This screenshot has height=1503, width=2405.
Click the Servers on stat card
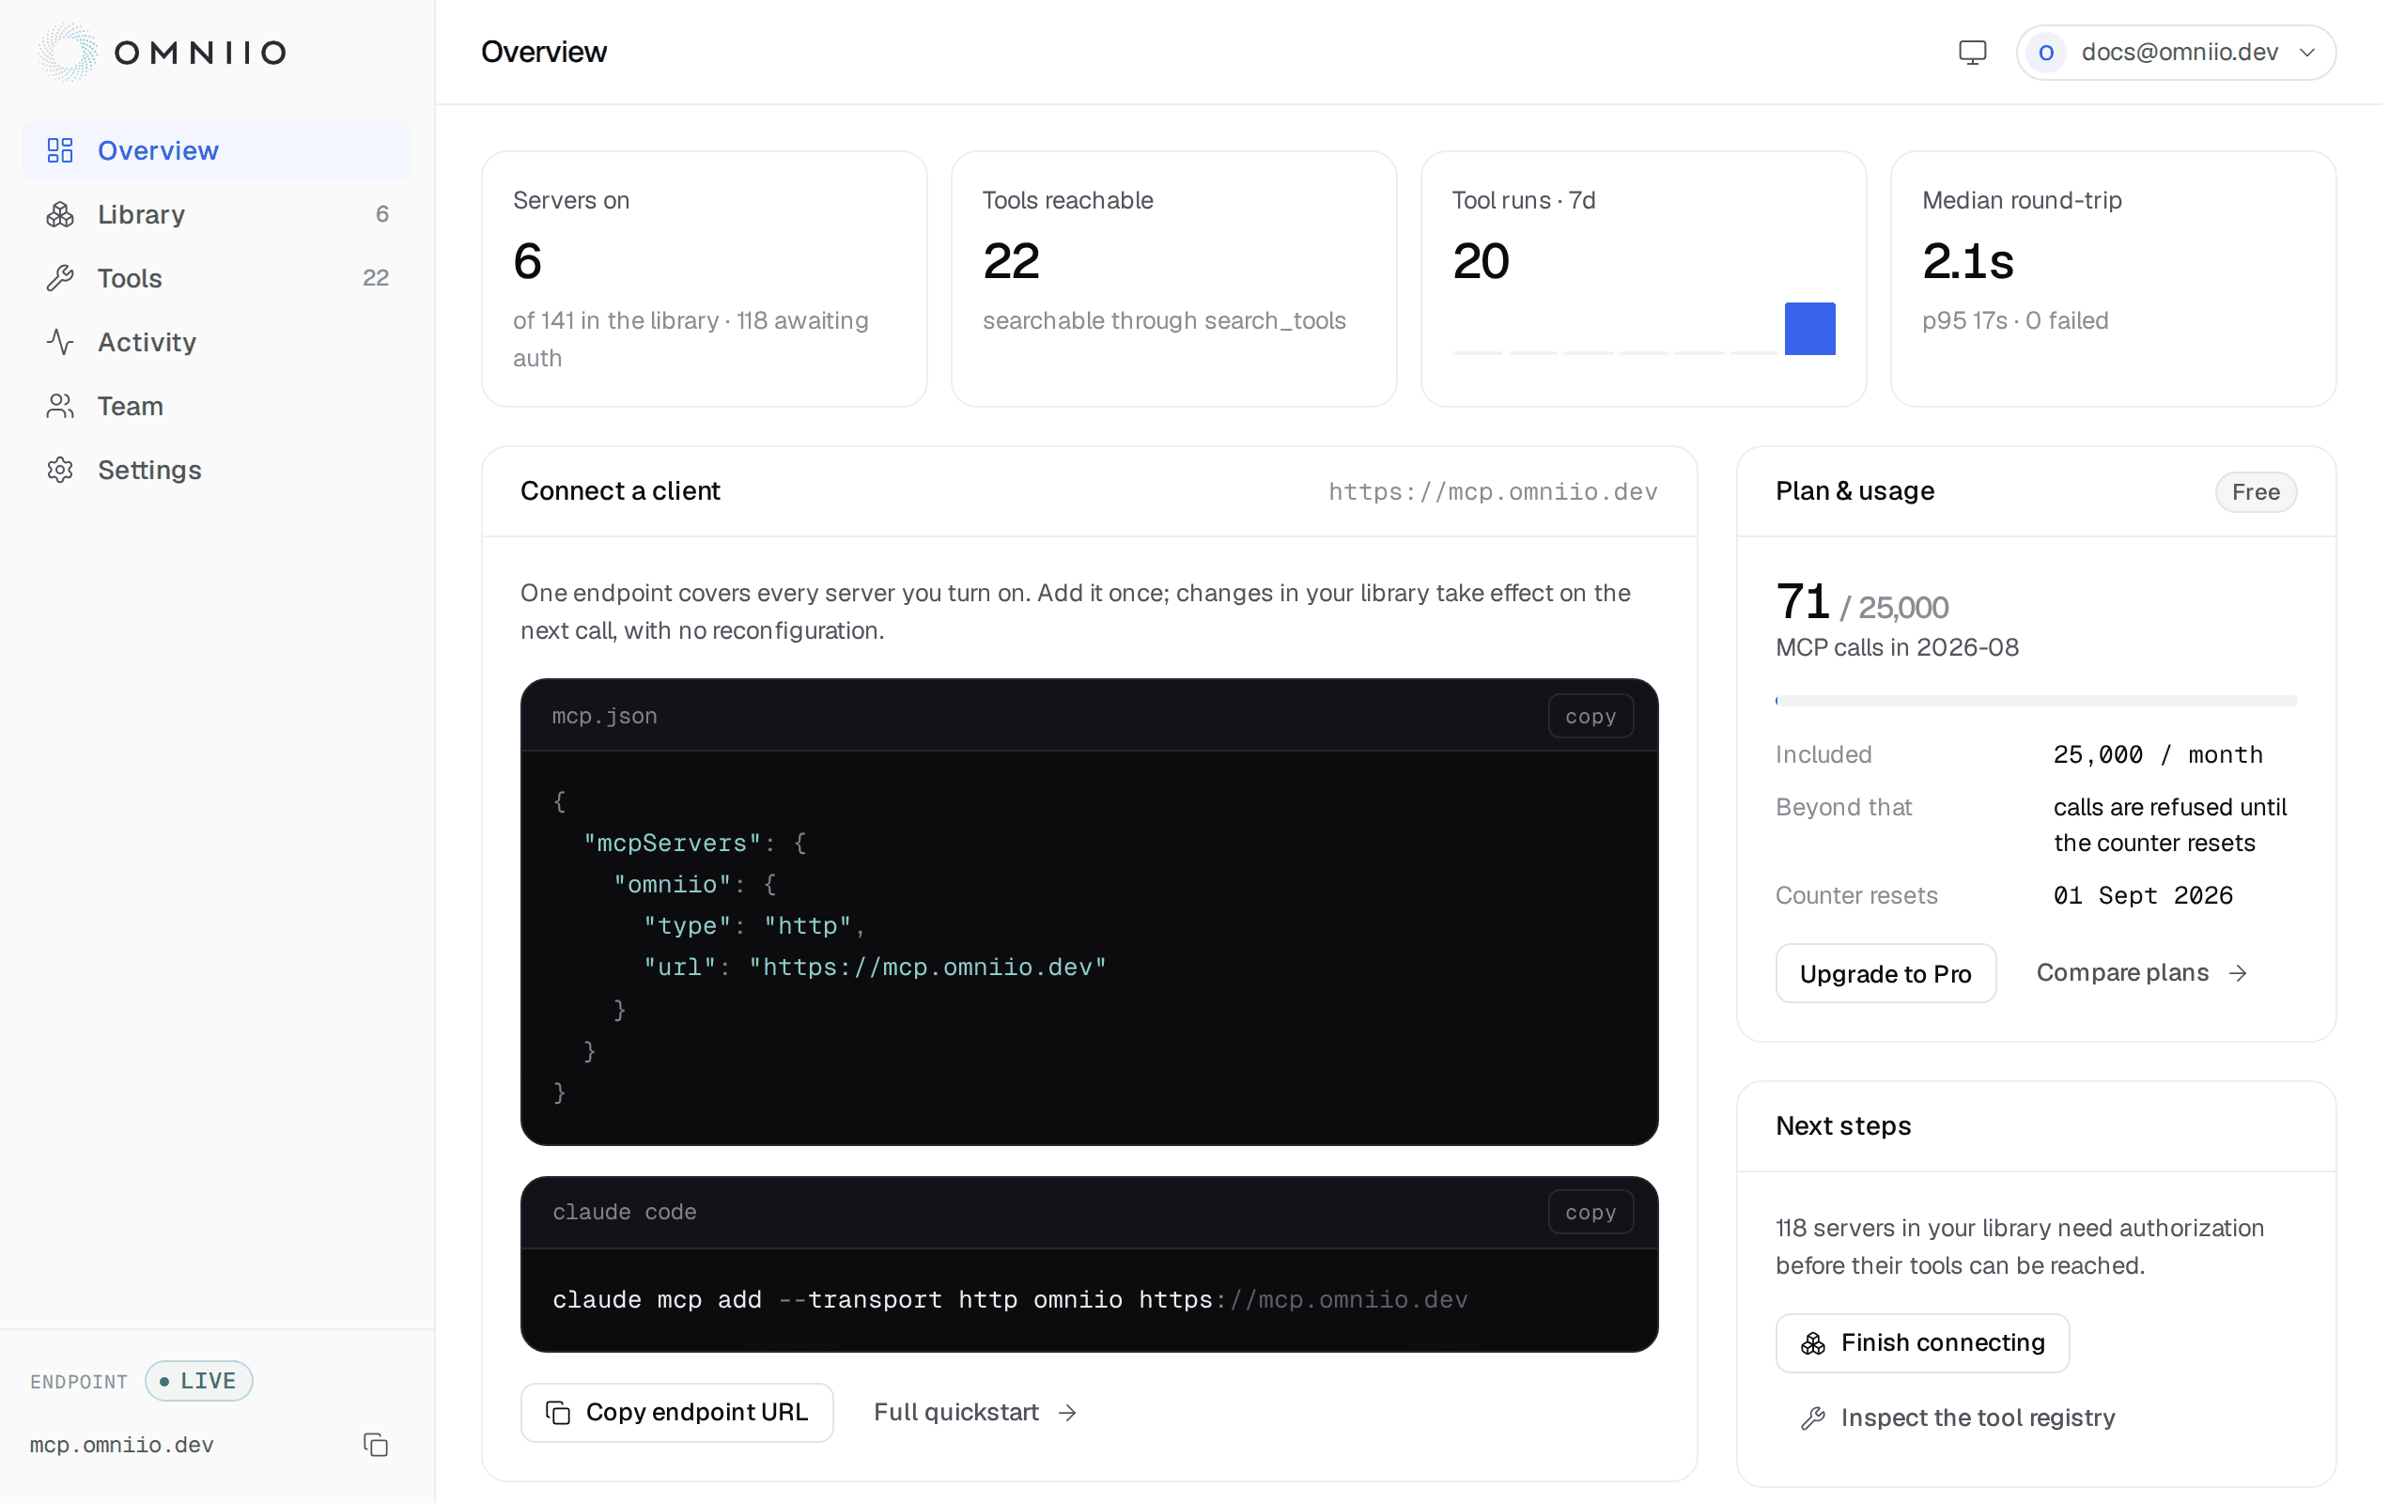[704, 278]
